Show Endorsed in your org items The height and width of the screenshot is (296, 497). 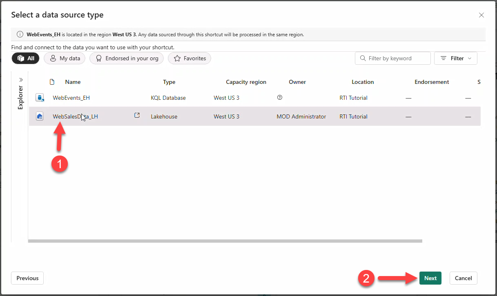click(127, 58)
